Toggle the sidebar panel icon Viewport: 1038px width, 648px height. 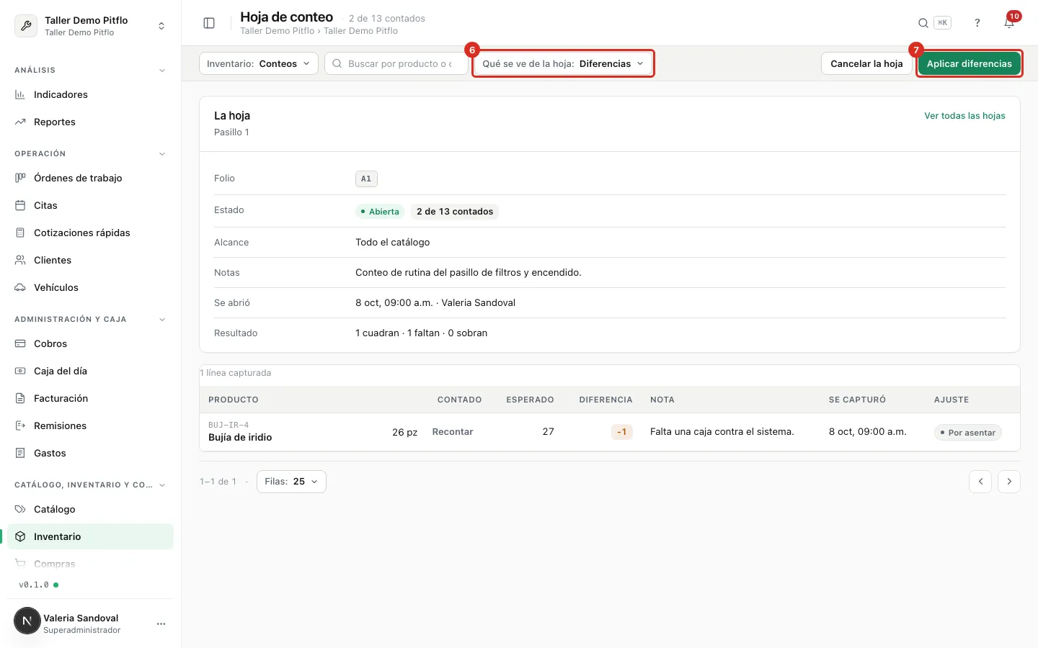pos(209,23)
